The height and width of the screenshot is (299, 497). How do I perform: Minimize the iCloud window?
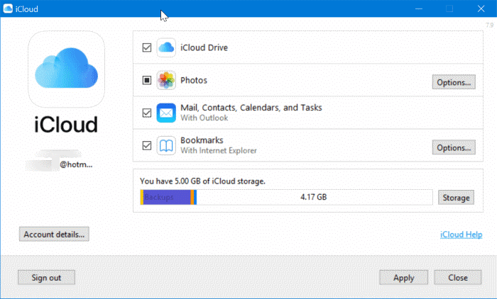[x=419, y=9]
